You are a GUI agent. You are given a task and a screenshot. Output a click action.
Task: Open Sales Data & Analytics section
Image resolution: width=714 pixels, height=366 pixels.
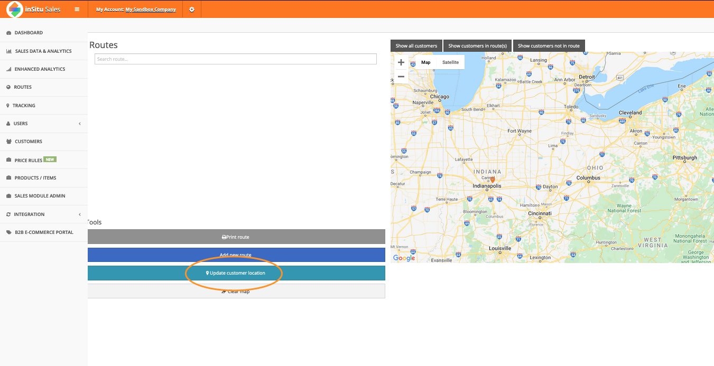(43, 51)
